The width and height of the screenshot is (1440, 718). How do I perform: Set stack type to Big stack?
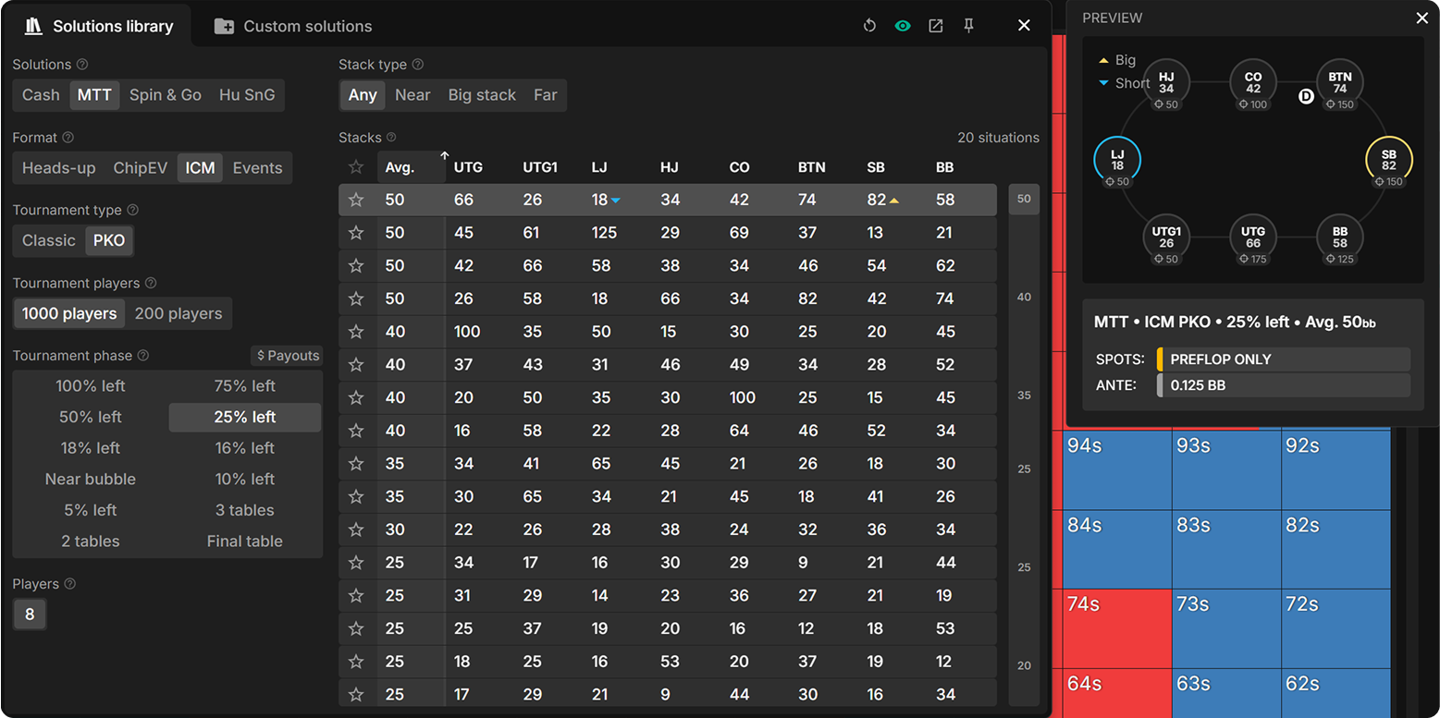pos(482,95)
